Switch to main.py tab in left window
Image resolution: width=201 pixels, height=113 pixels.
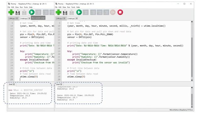pos(24,19)
